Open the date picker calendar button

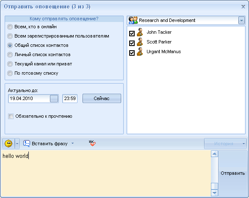(54, 99)
